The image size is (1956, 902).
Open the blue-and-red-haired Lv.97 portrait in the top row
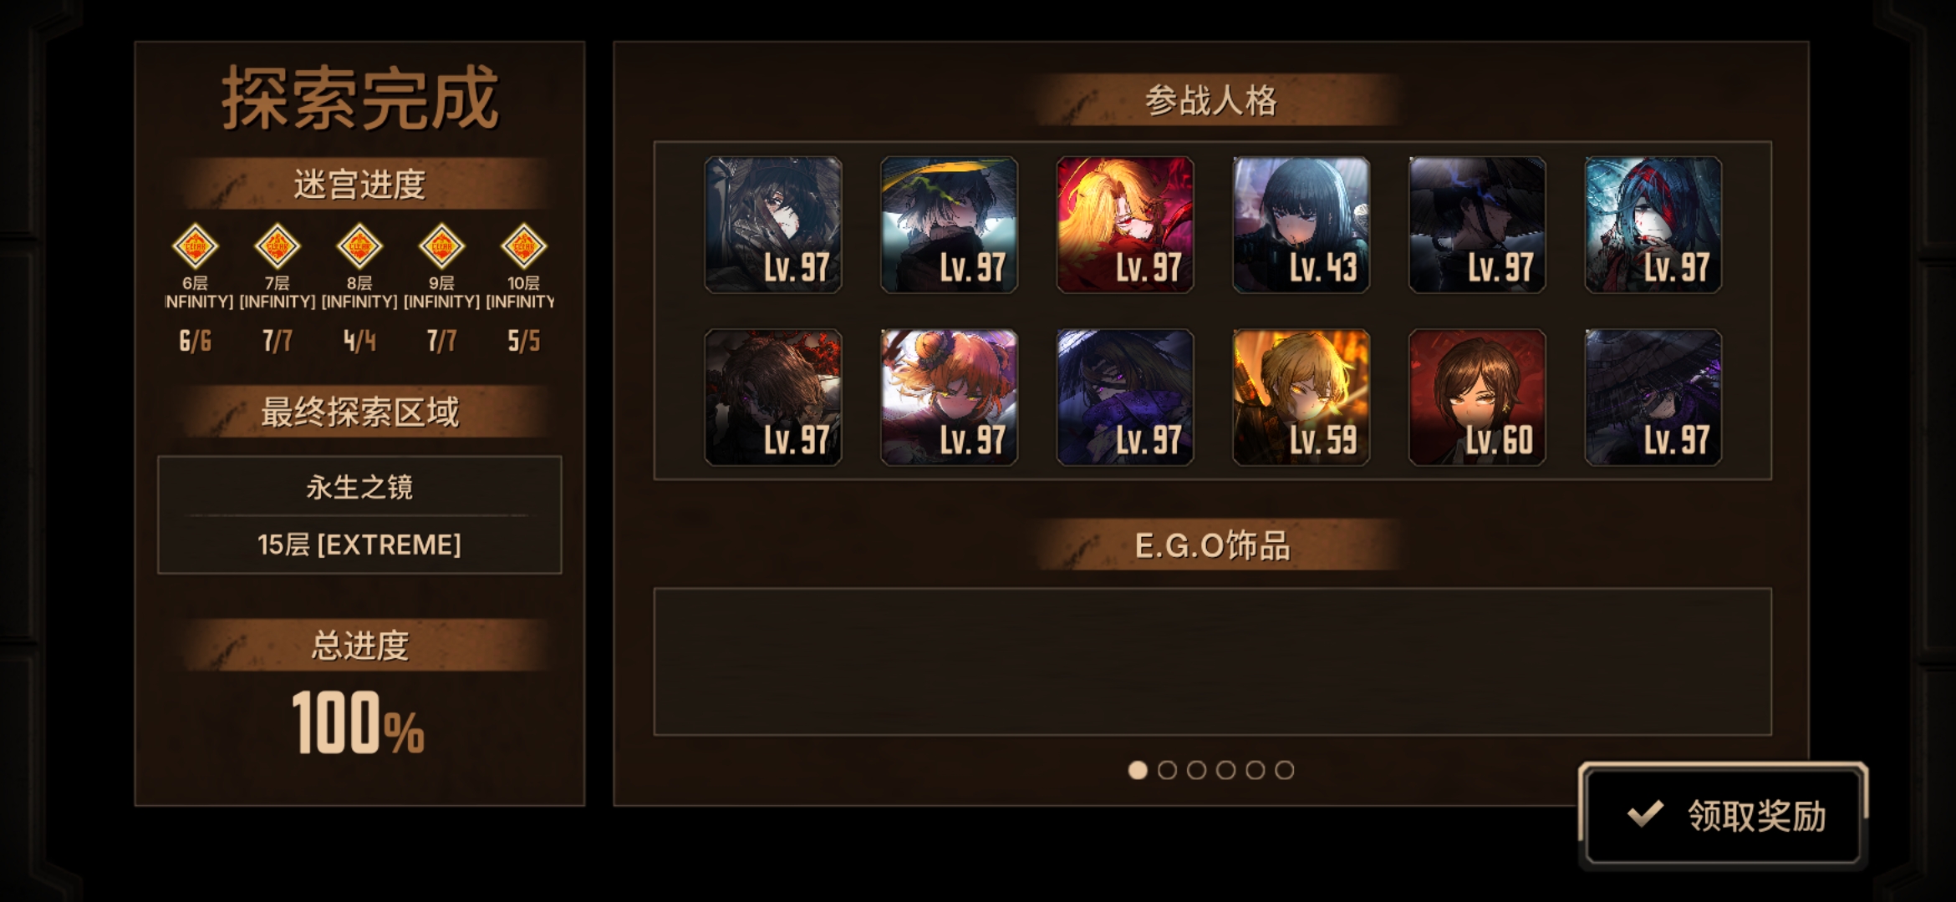1653,225
